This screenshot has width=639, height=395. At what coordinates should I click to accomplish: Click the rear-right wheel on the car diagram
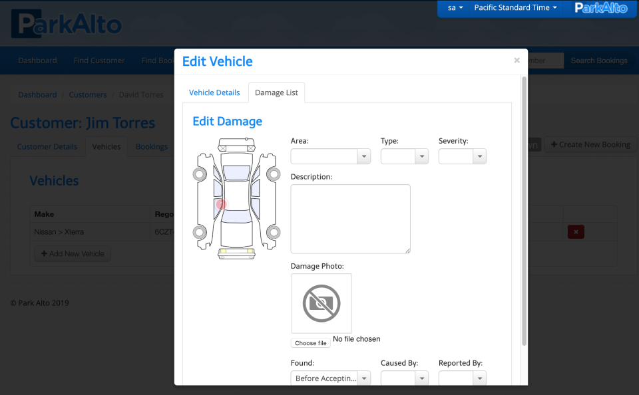click(x=273, y=233)
